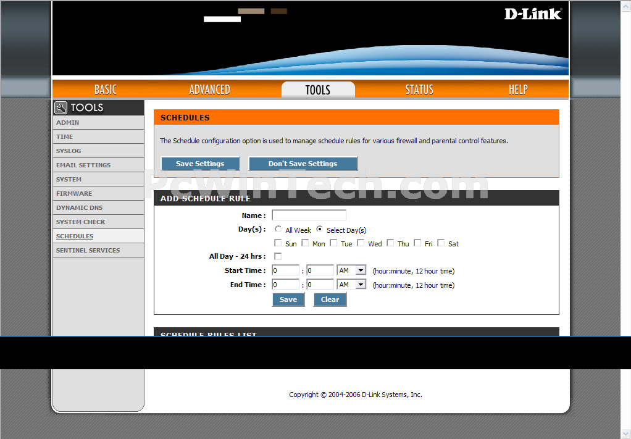Click the Don't Save Settings button
The image size is (631, 439).
pos(303,164)
